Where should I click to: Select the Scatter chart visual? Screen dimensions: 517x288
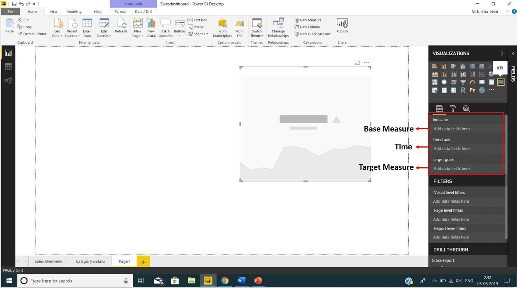pos(482,74)
